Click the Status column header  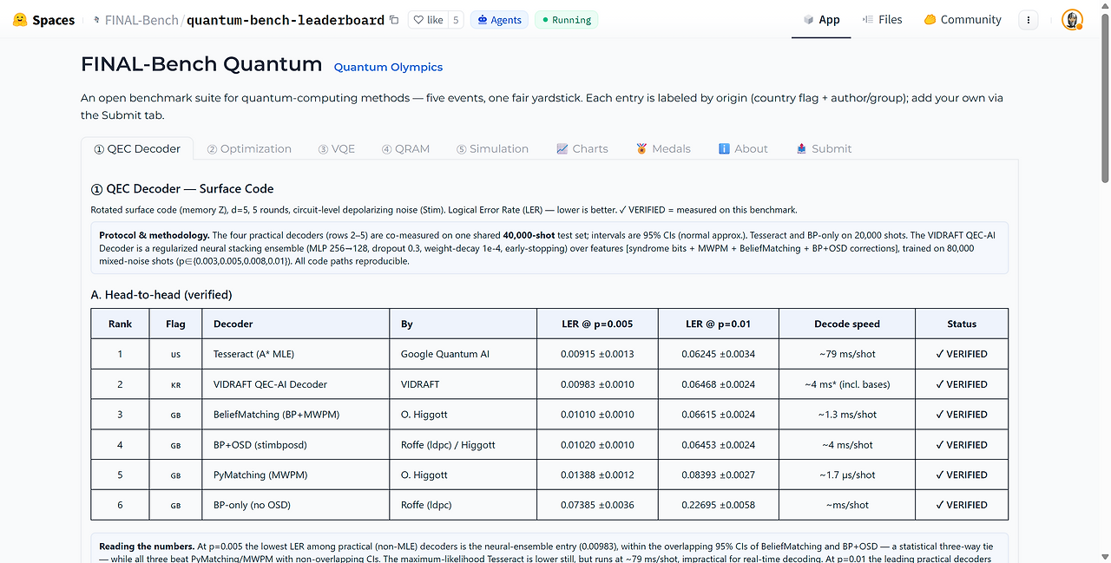click(962, 324)
